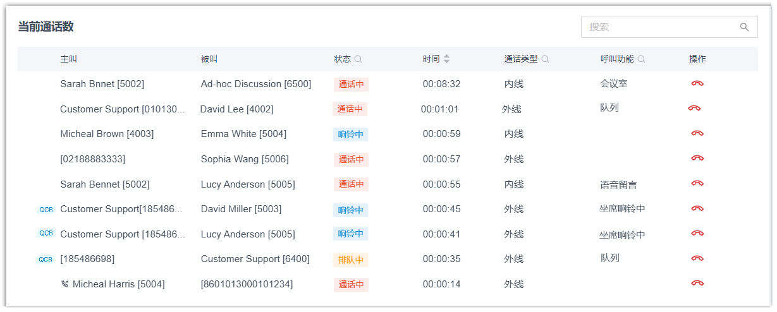Hang up Sophia Wang's call
This screenshot has width=777, height=312.
tap(697, 158)
